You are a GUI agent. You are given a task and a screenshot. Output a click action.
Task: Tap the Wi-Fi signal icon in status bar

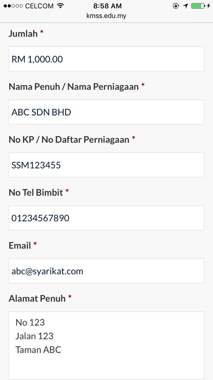click(60, 6)
